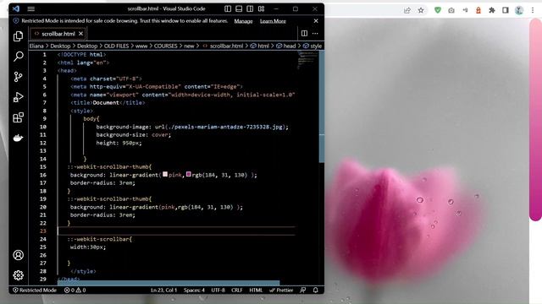Viewport: 542px width, 304px height.
Task: Open the Accounts menu icon
Action: (x=19, y=255)
